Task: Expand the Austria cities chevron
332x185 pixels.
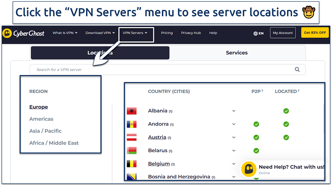Action: click(x=234, y=137)
